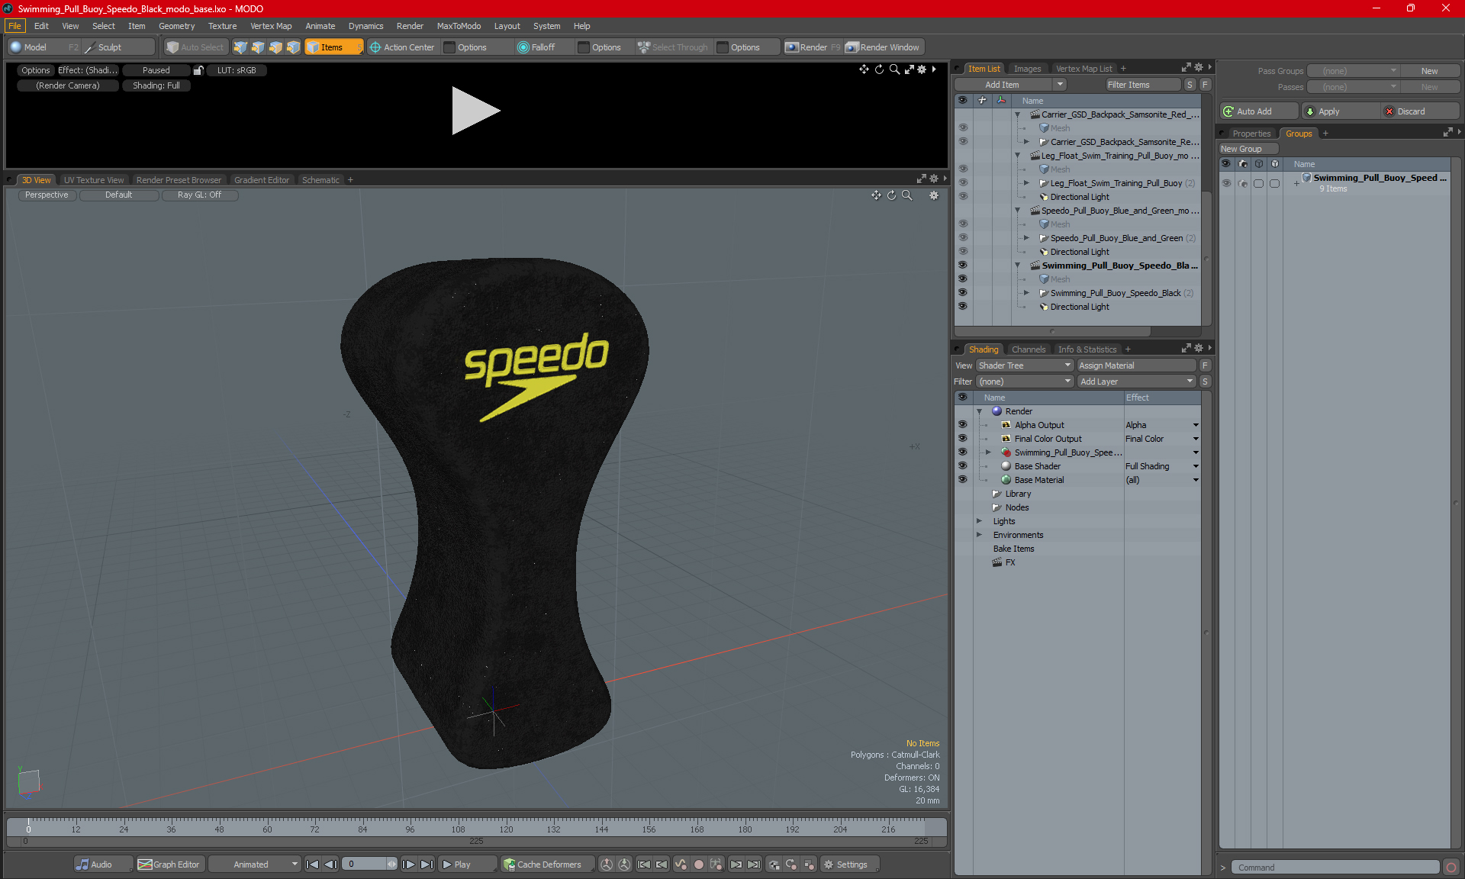Viewport: 1465px width, 879px height.
Task: Switch to Images tab
Action: pos(1027,69)
